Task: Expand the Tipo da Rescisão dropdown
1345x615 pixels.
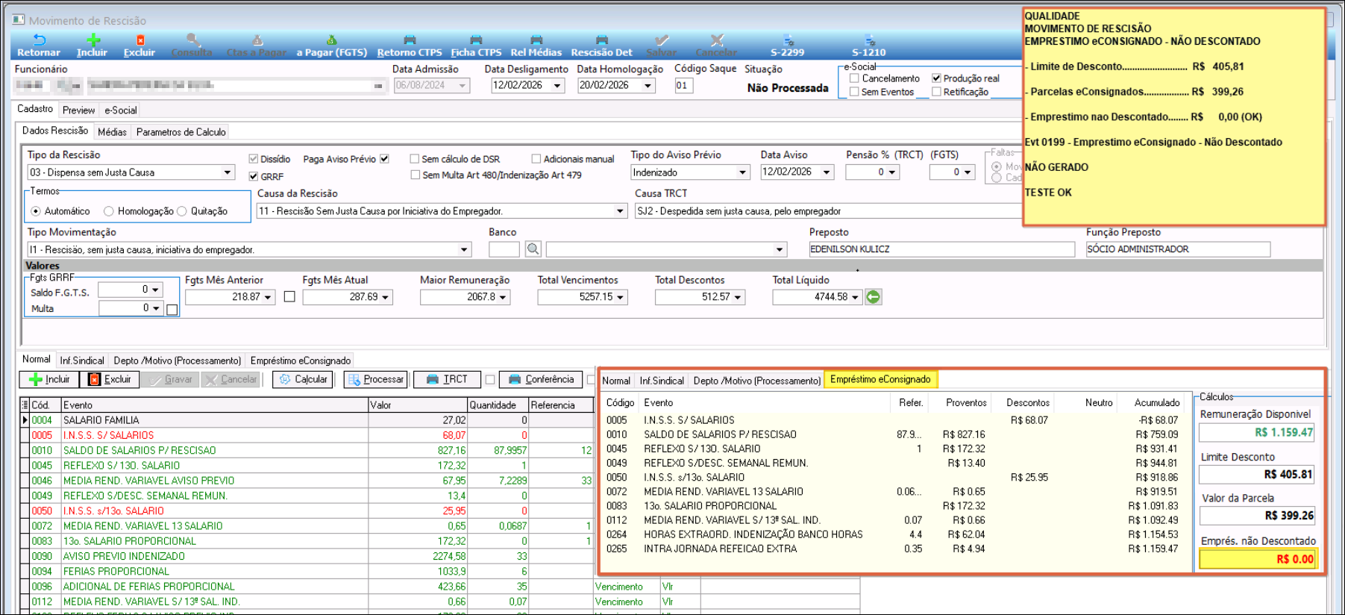Action: 228,172
